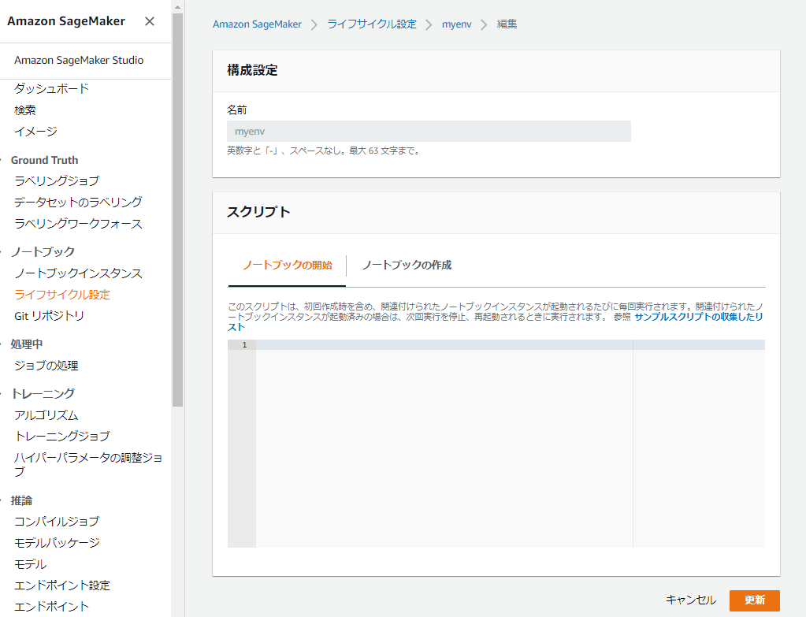Collapse the 処理中 section
Screen dimensions: 806x617
point(26,344)
